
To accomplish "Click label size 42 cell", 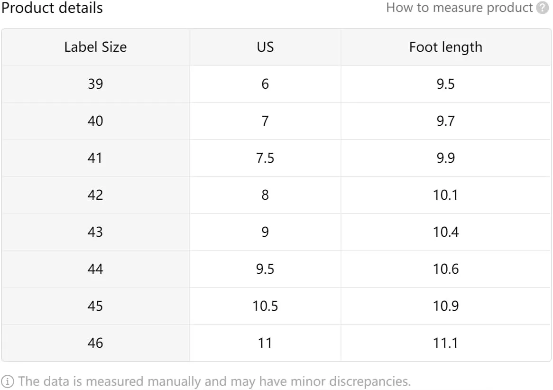I will (96, 195).
